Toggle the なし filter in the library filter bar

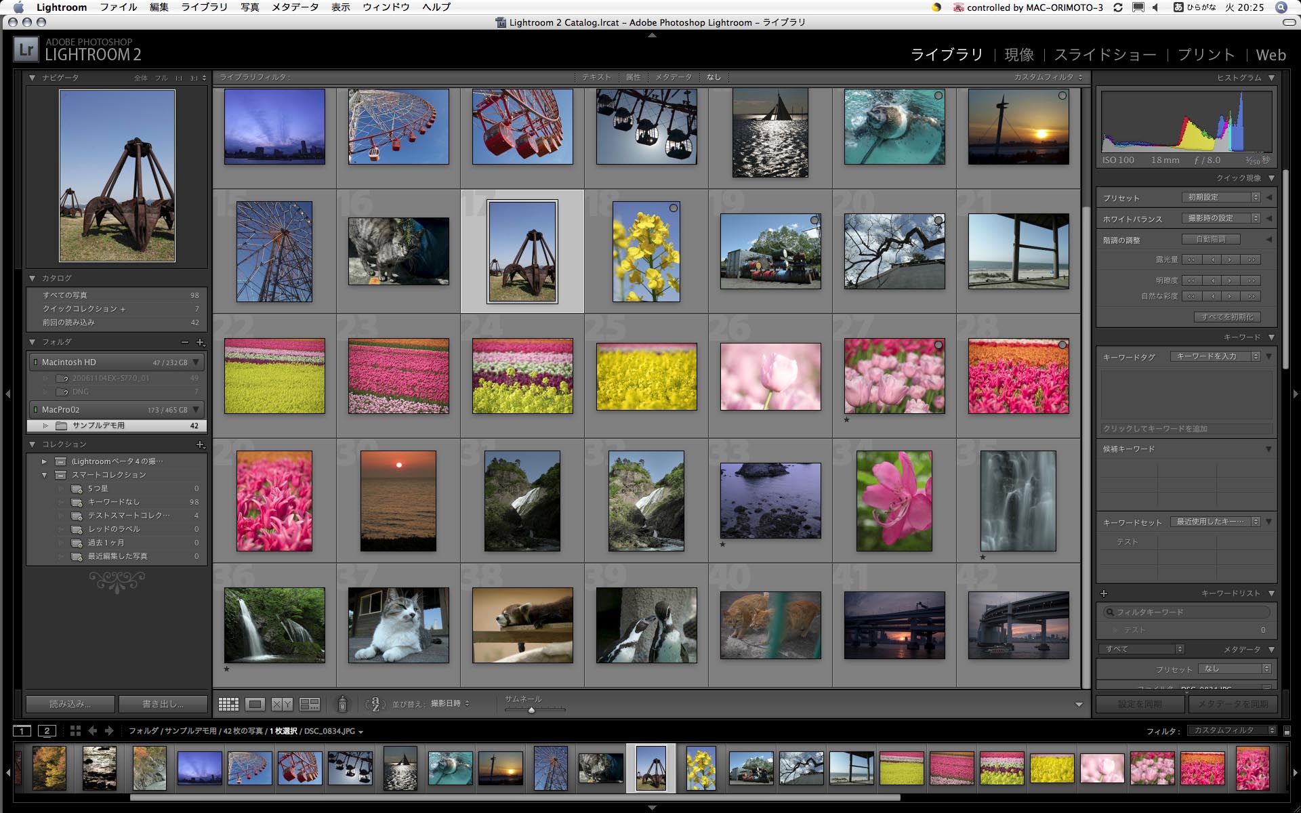(x=714, y=77)
